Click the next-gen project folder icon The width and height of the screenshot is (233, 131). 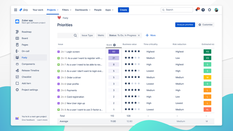click(17, 118)
